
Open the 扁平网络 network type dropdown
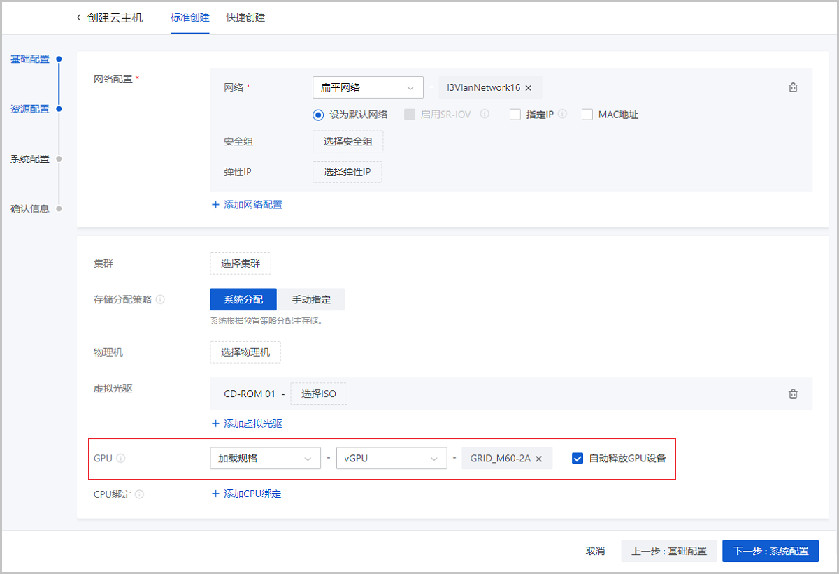[368, 87]
